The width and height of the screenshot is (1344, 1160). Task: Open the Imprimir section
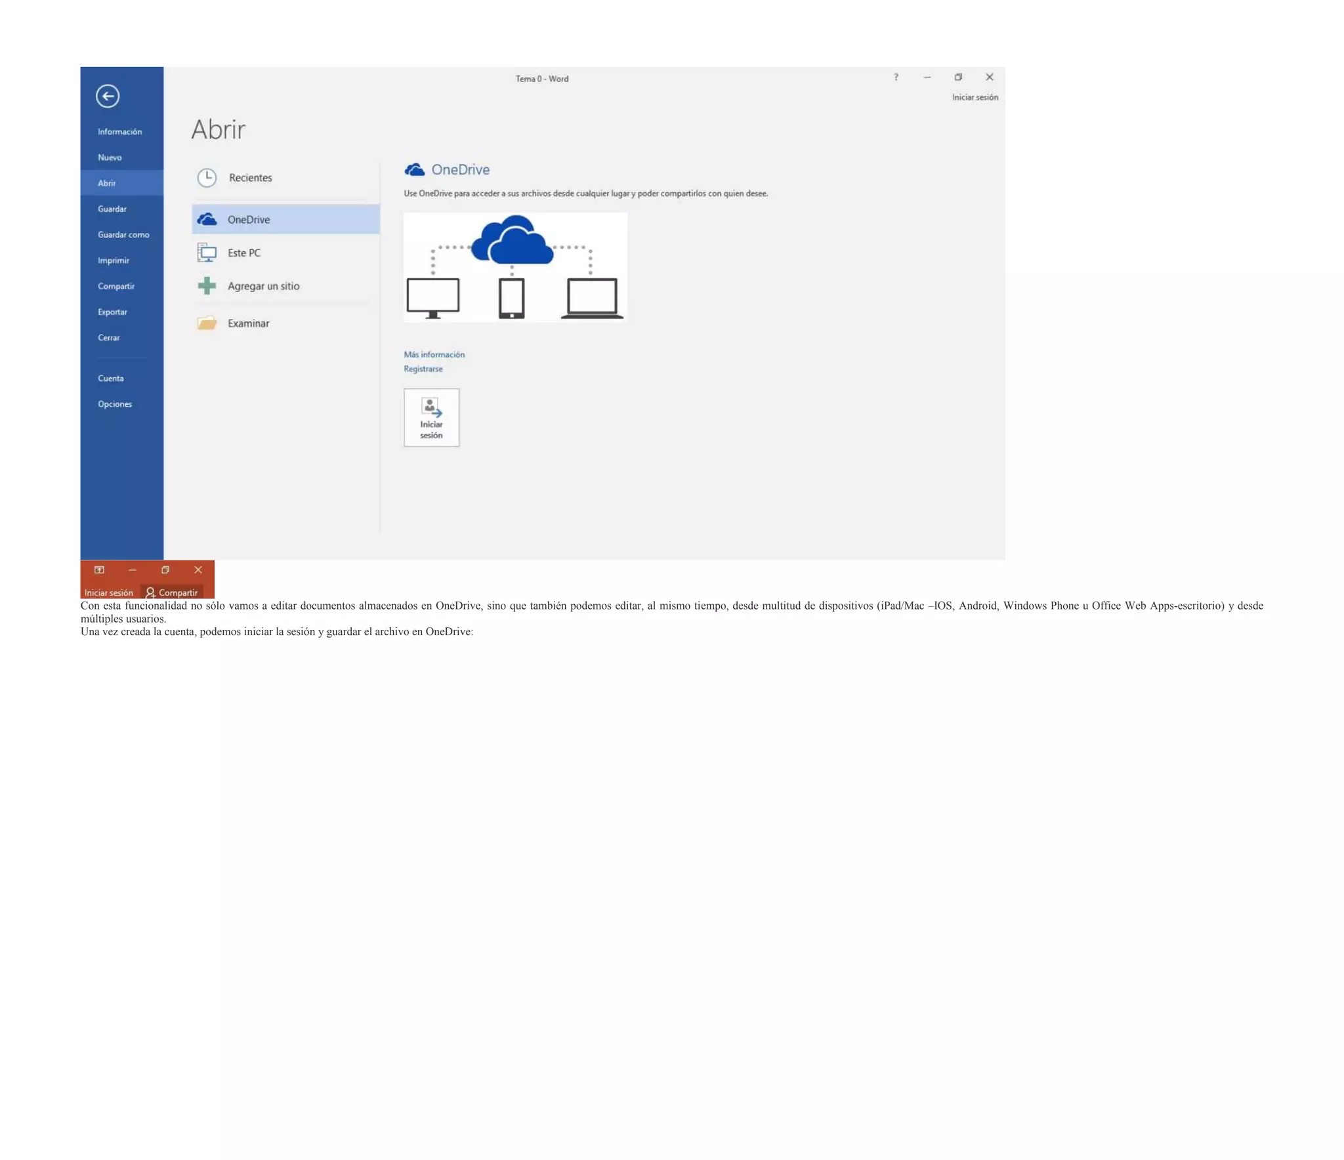coord(114,260)
